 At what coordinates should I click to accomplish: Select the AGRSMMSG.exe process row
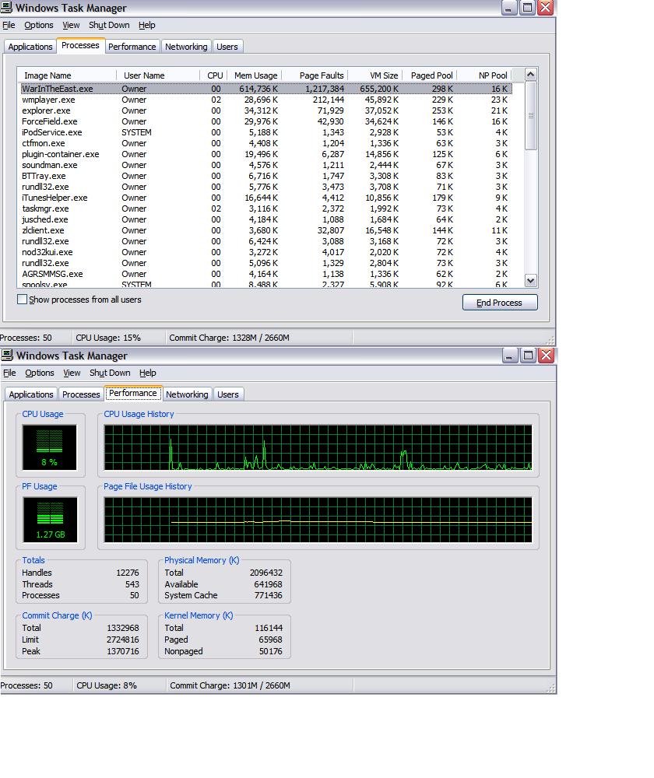266,275
